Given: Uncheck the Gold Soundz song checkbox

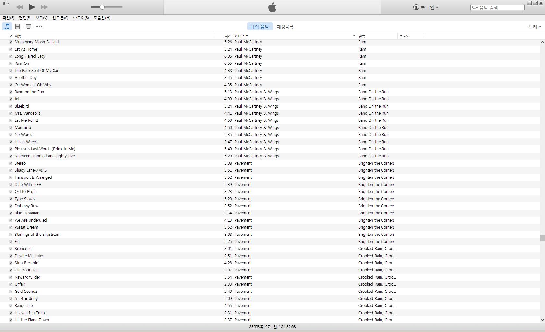Looking at the screenshot, I should tap(11, 292).
